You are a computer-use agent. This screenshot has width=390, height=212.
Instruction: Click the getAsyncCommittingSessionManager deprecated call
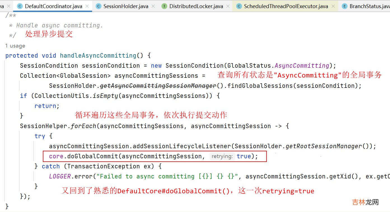click(158, 86)
